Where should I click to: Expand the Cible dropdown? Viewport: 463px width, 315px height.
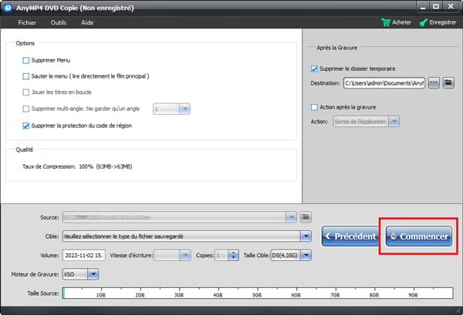tap(306, 236)
